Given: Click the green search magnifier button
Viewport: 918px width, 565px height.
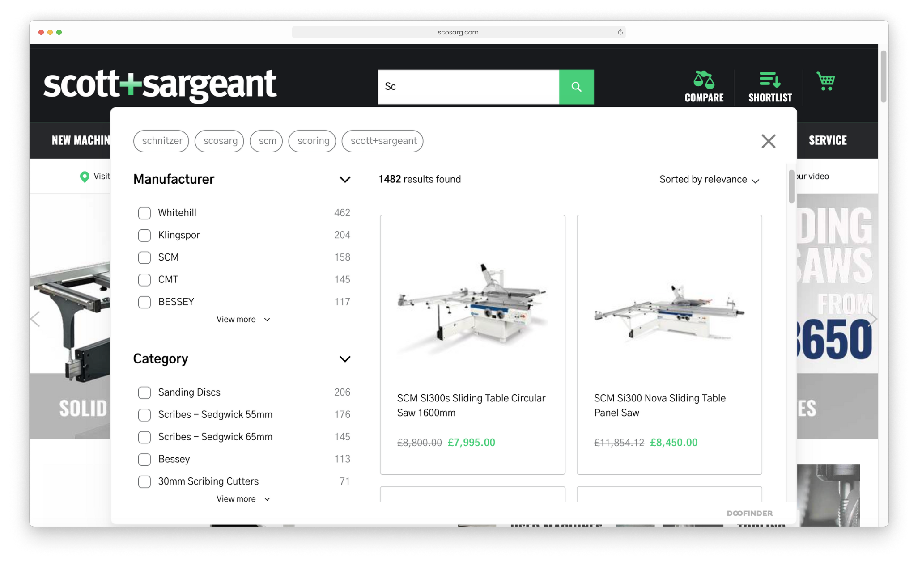Looking at the screenshot, I should pyautogui.click(x=576, y=87).
